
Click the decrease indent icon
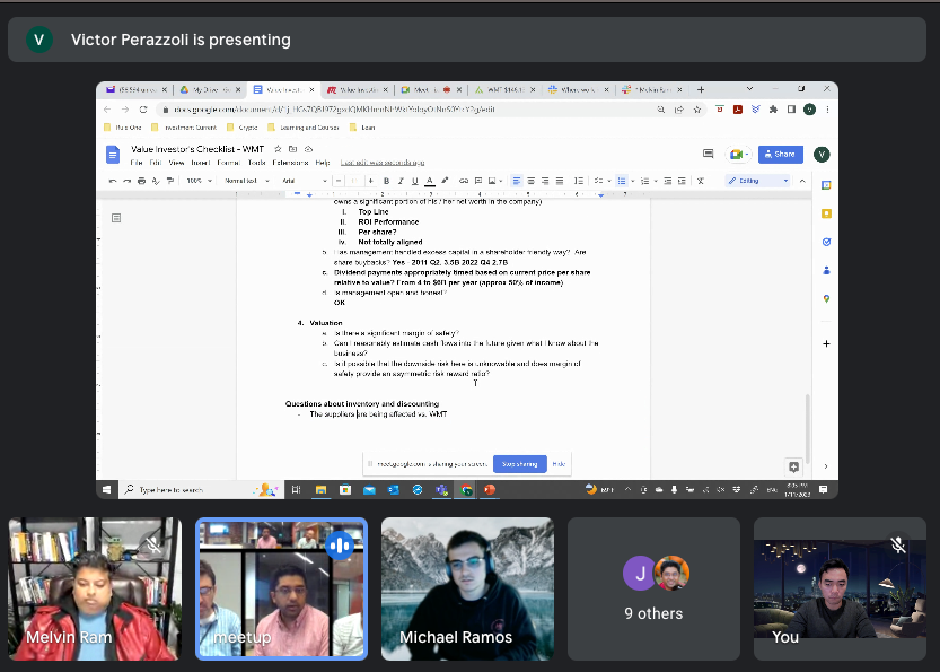(667, 181)
